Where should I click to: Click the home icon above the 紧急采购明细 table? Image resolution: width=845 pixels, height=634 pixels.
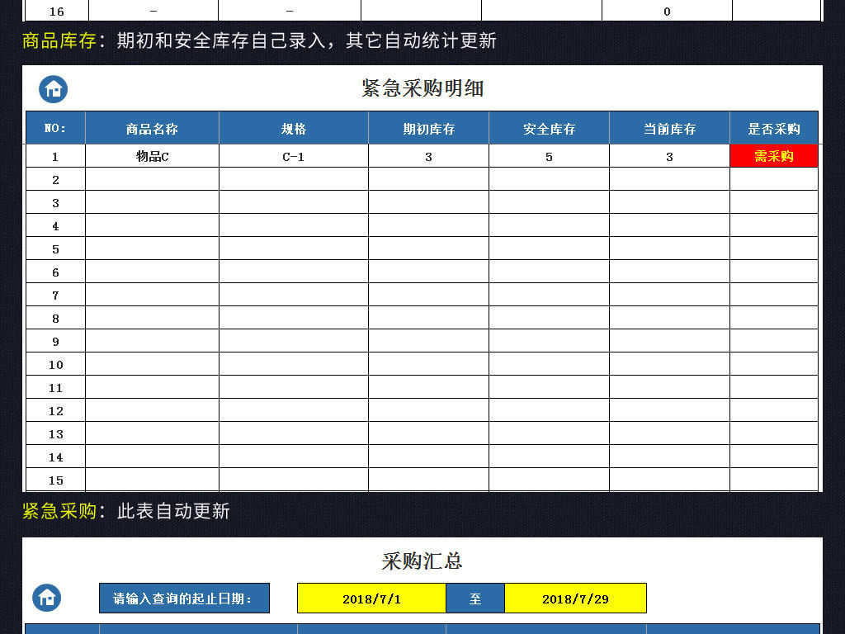[x=54, y=88]
